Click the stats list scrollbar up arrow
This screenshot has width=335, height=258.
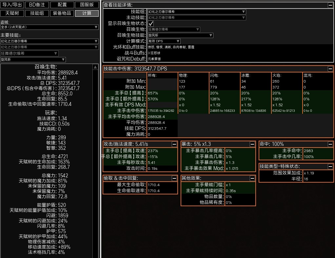(x=95, y=67)
